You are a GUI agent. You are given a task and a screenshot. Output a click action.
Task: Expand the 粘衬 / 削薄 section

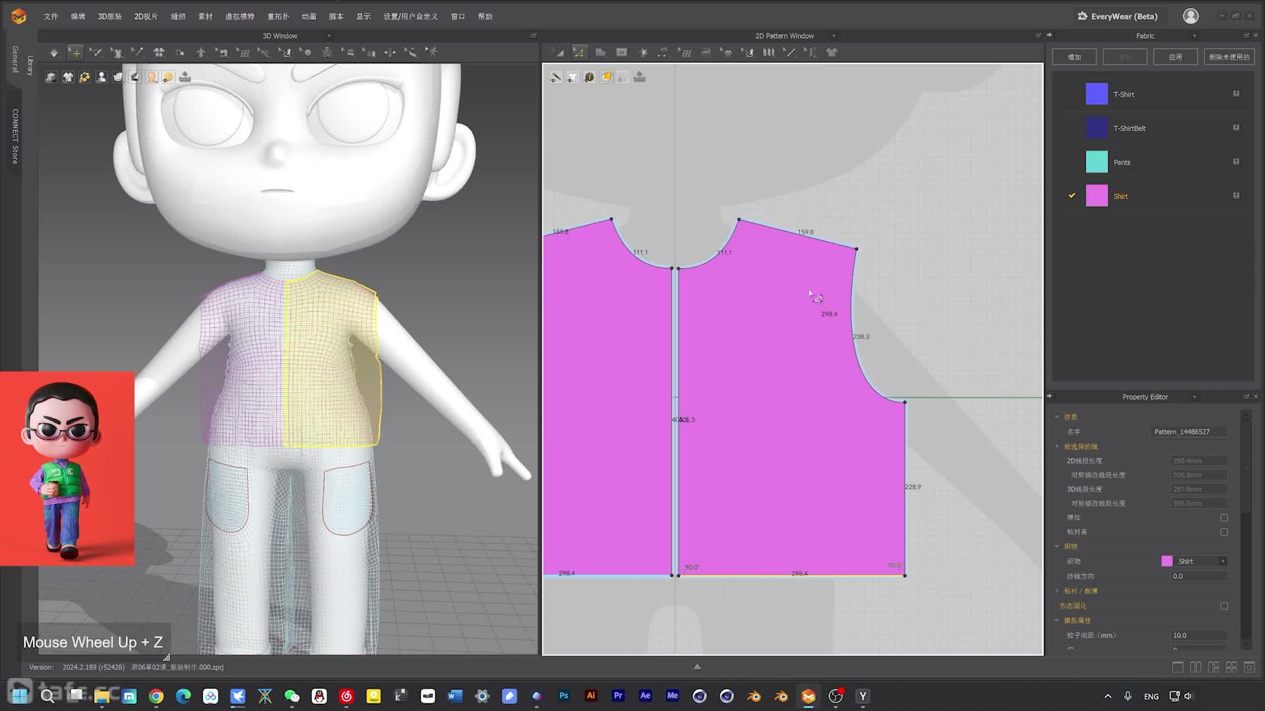tap(1057, 591)
